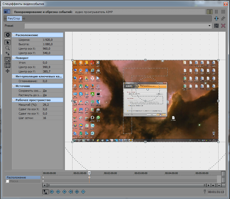This screenshot has height=199, width=230.
Task: Toggle Sync Cursor lock button
Action: click(x=46, y=192)
